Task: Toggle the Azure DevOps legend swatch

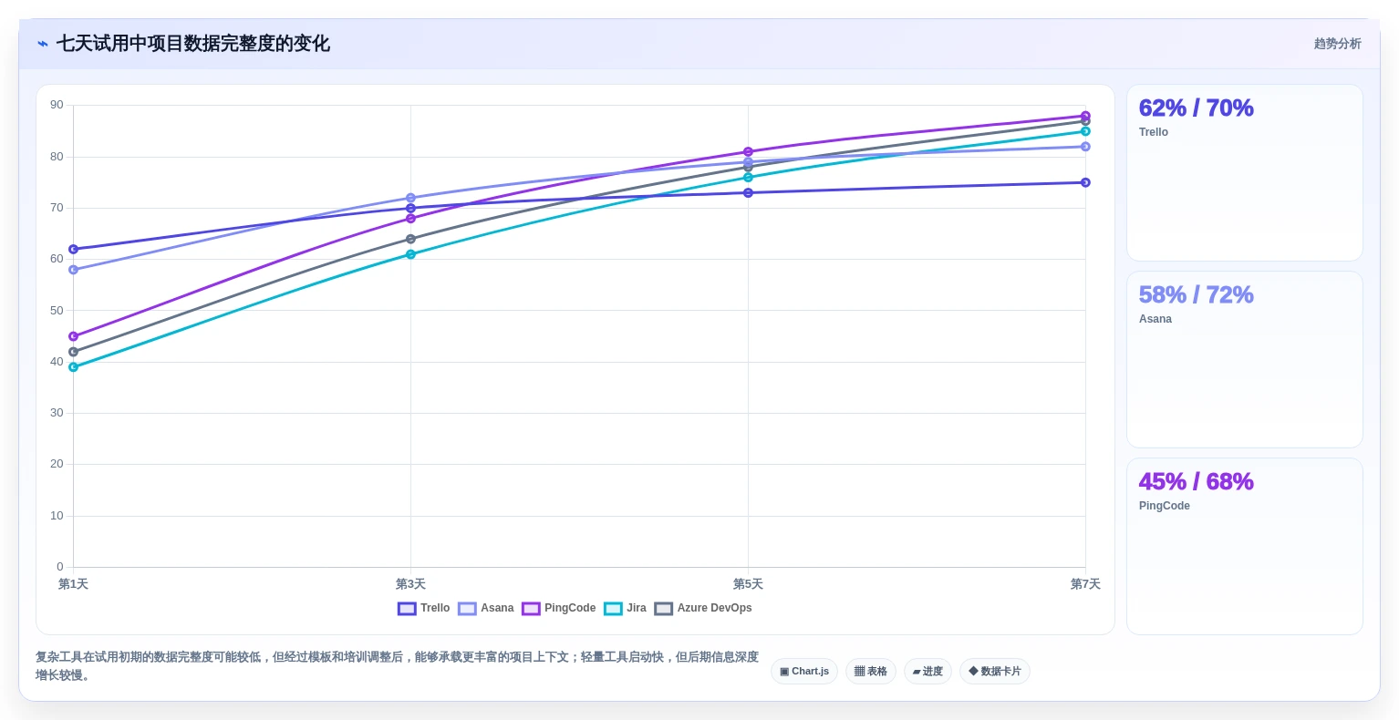Action: click(664, 609)
